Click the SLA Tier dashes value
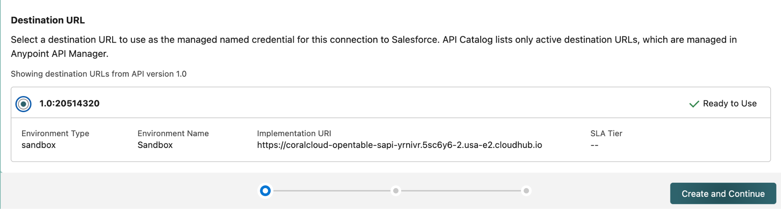Screen dimensions: 781x209 [x=594, y=145]
